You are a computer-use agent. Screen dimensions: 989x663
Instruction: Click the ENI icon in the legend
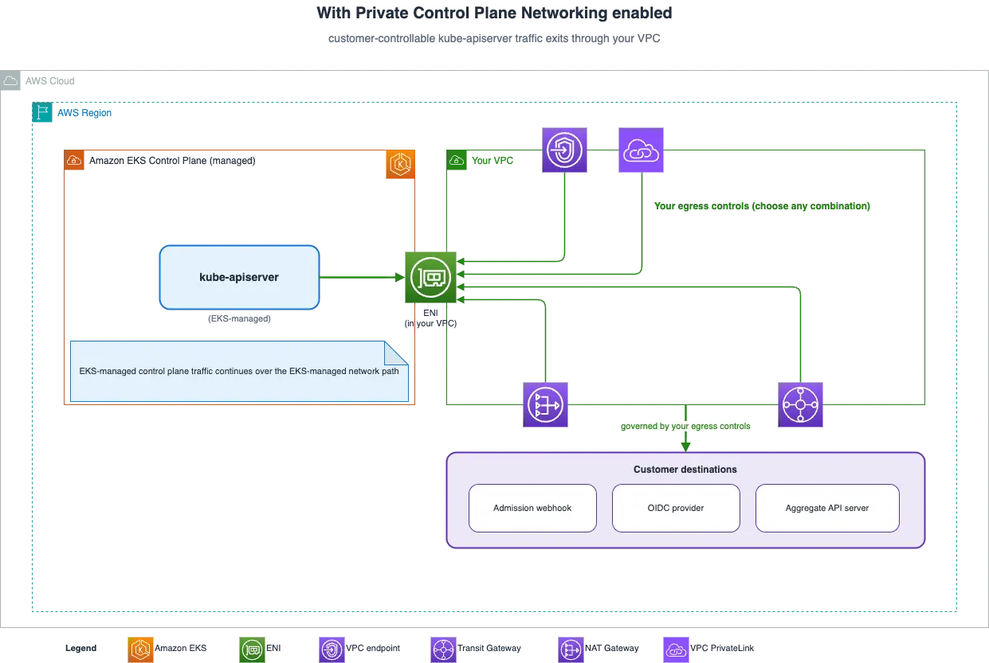[x=253, y=649]
